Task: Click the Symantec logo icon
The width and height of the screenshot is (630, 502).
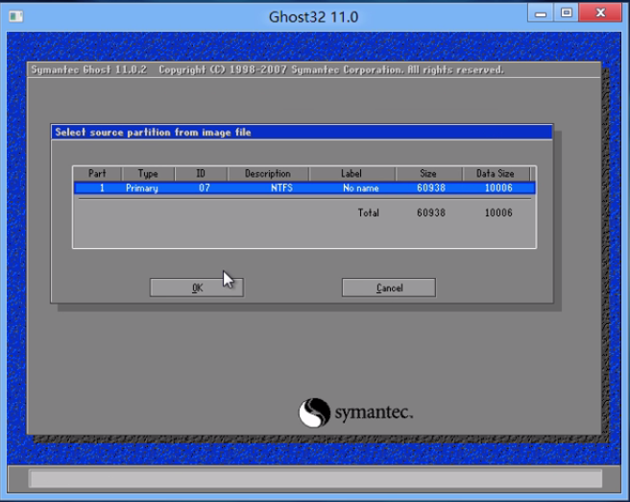Action: point(314,413)
